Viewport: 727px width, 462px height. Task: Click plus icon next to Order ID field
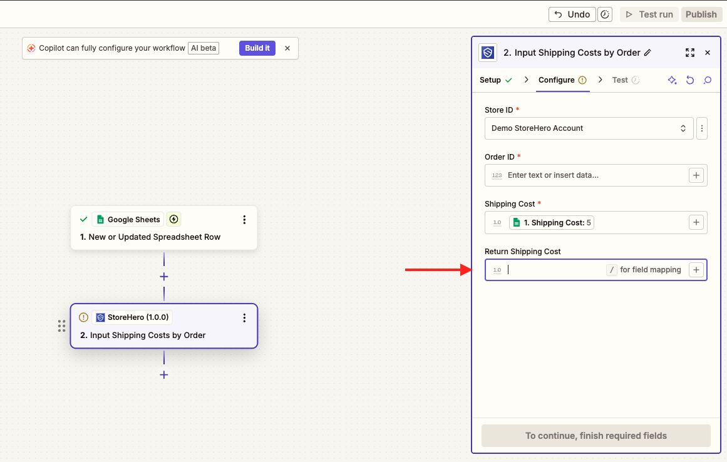click(696, 175)
